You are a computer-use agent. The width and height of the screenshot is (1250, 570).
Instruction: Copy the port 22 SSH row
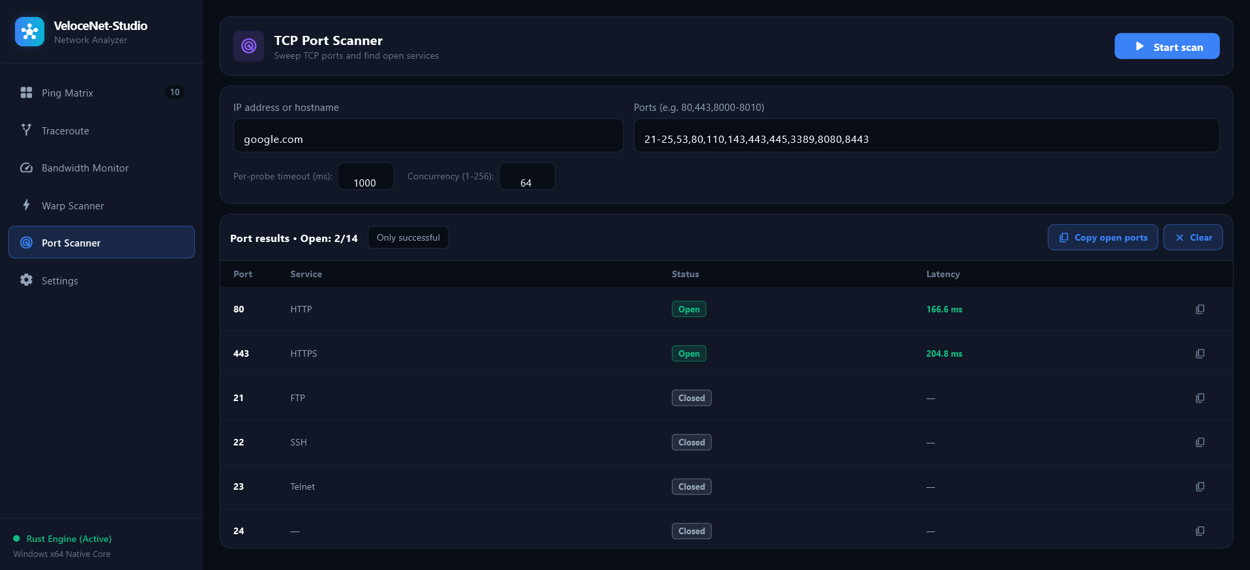[1200, 442]
